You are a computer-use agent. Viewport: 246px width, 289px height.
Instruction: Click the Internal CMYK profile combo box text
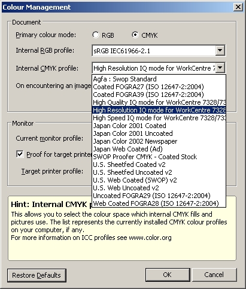[154, 68]
